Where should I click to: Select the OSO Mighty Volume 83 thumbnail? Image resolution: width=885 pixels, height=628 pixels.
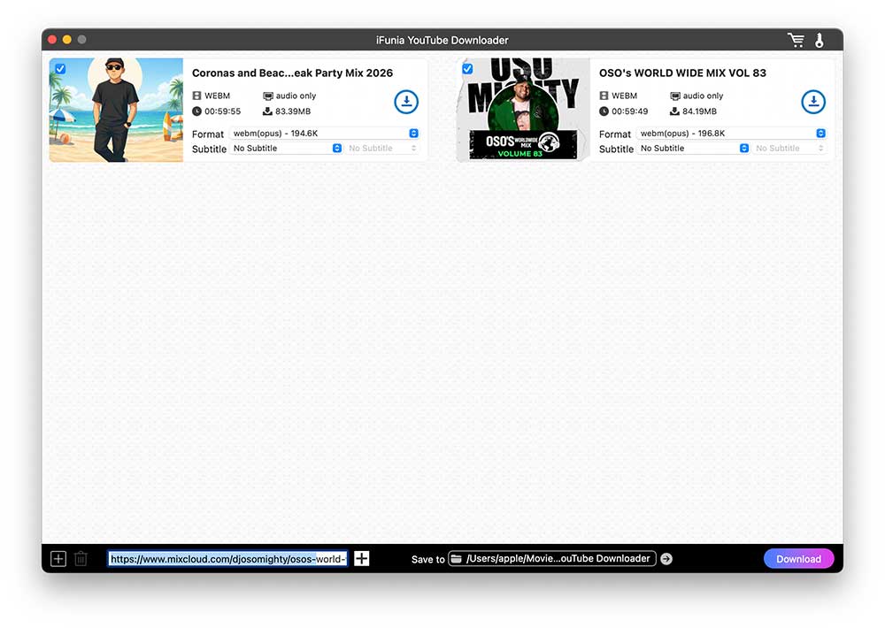(523, 111)
